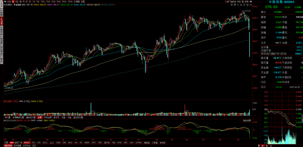
Task: Select the RSI indicator tab
Action: coord(39,143)
